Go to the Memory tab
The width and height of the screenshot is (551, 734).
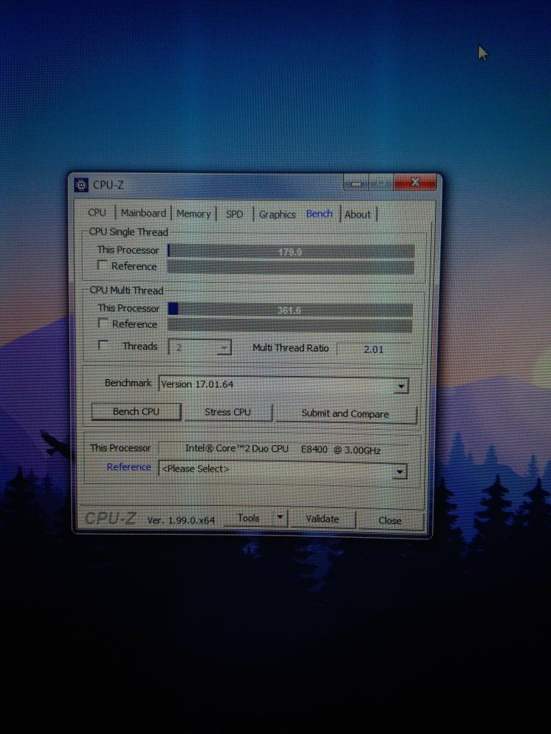pos(193,214)
